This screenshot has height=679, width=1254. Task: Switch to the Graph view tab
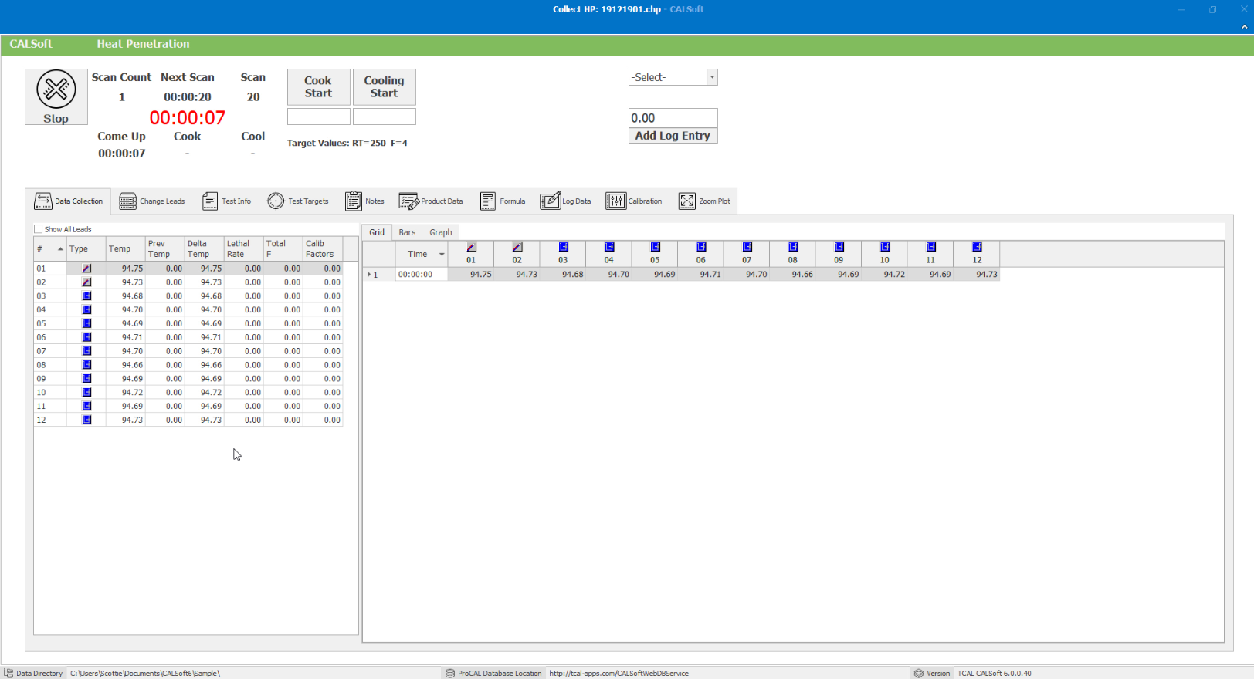tap(441, 232)
